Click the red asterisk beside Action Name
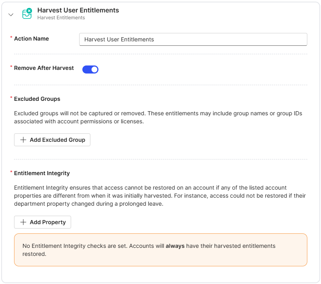This screenshot has width=321, height=284. (11, 38)
